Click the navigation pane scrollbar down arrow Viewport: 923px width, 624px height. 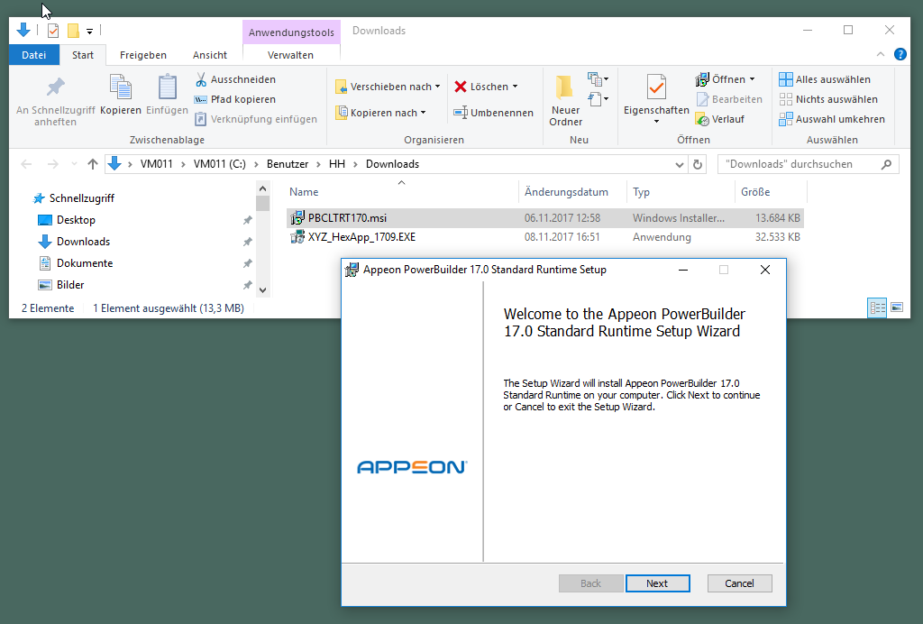pos(262,289)
